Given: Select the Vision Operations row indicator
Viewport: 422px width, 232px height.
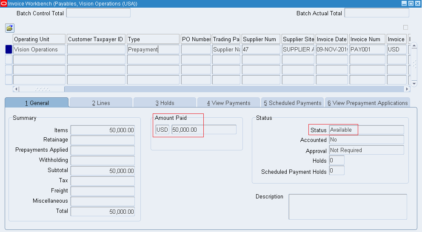Looking at the screenshot, I should coord(9,49).
